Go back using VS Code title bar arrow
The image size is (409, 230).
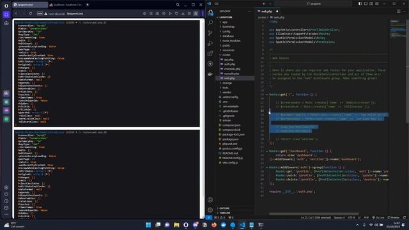[x=264, y=4]
